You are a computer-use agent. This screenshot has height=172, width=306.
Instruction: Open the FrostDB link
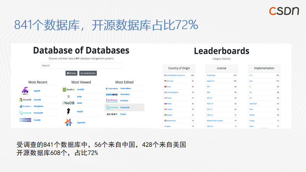(37, 120)
